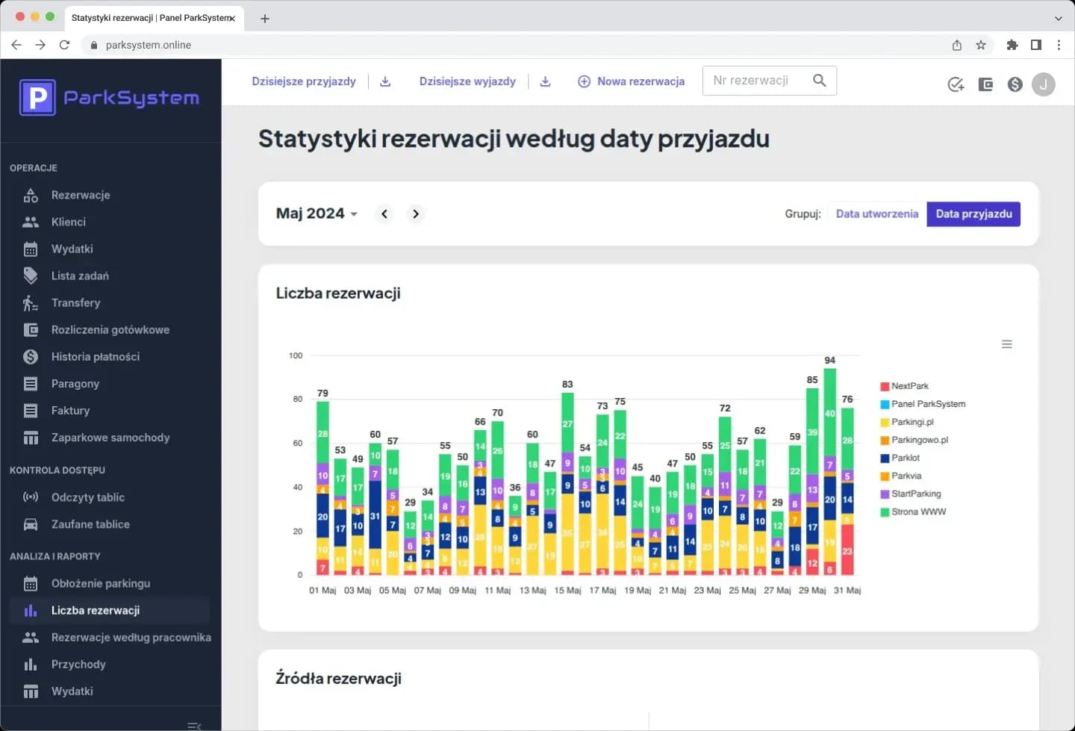Click the Historia płatności dollar icon
Image resolution: width=1075 pixels, height=731 pixels.
(31, 357)
